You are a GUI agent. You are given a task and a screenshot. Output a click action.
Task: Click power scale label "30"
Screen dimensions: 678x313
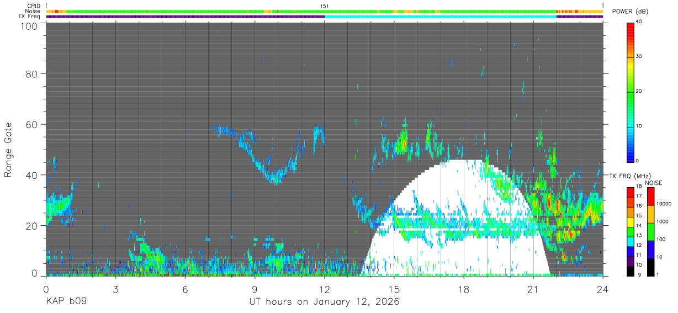tap(639, 57)
